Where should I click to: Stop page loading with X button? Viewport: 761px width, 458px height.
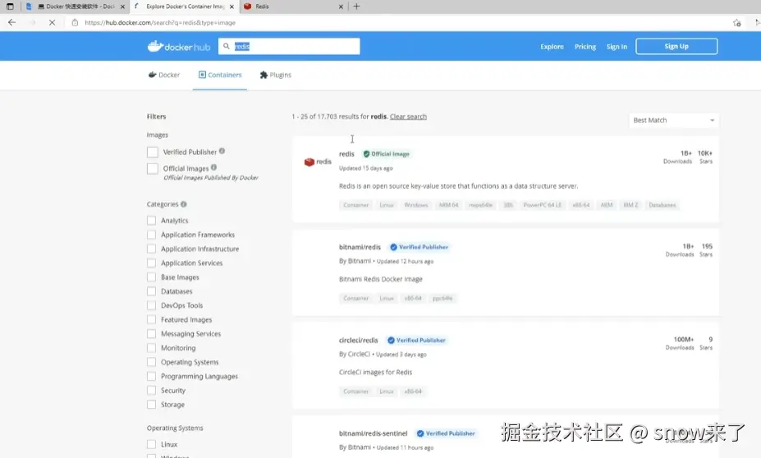(52, 22)
